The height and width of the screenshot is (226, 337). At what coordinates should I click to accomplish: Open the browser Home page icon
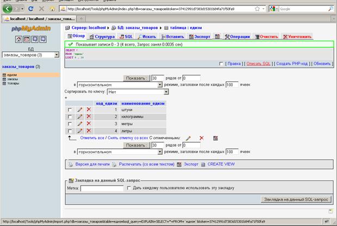click(52, 9)
